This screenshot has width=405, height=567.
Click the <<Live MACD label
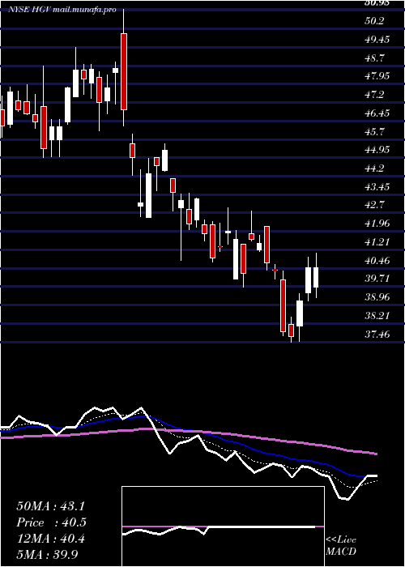[341, 546]
